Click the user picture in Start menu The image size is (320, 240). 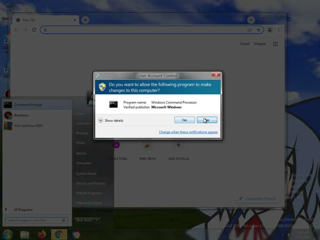pos(90,98)
